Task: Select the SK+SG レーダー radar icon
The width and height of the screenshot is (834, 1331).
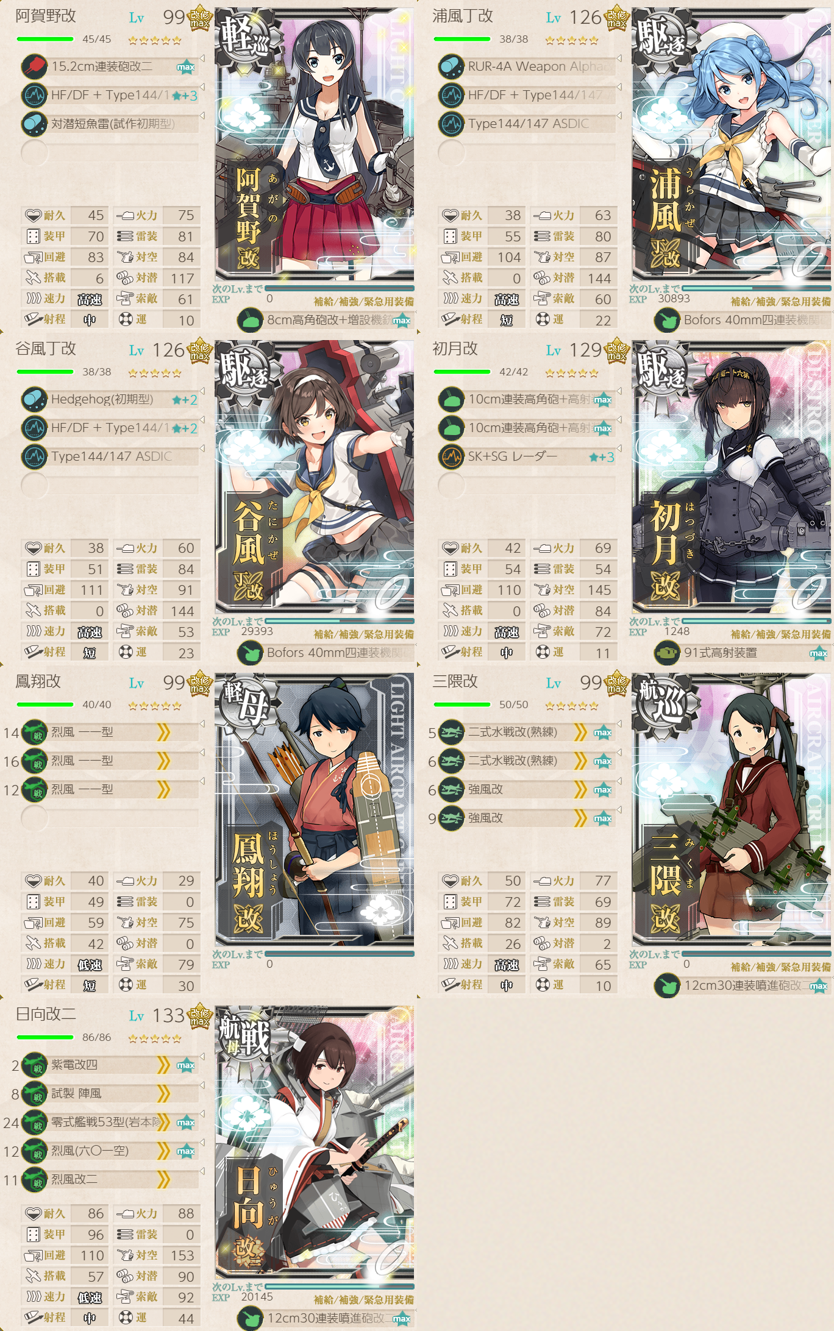Action: [451, 456]
